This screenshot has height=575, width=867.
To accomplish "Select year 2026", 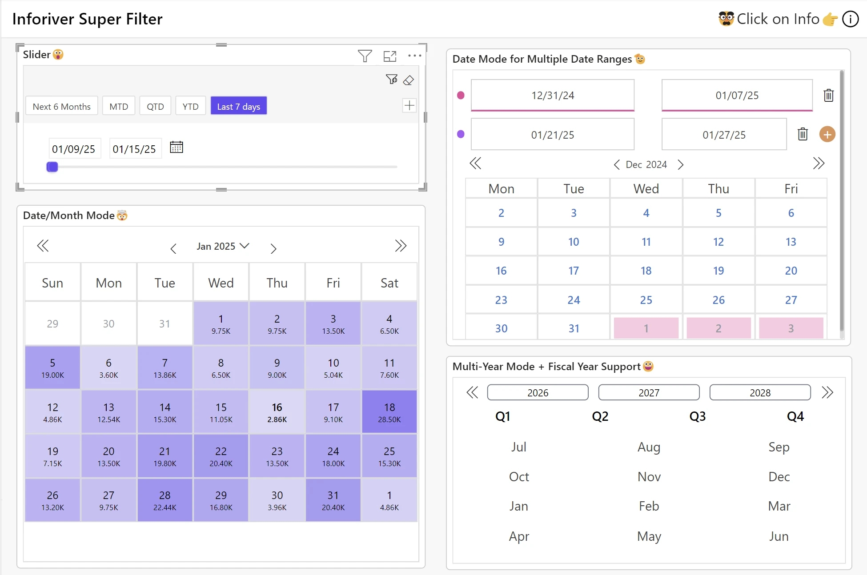I will click(538, 392).
